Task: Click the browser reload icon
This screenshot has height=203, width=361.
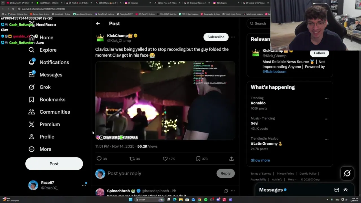Action: (x=13, y=9)
